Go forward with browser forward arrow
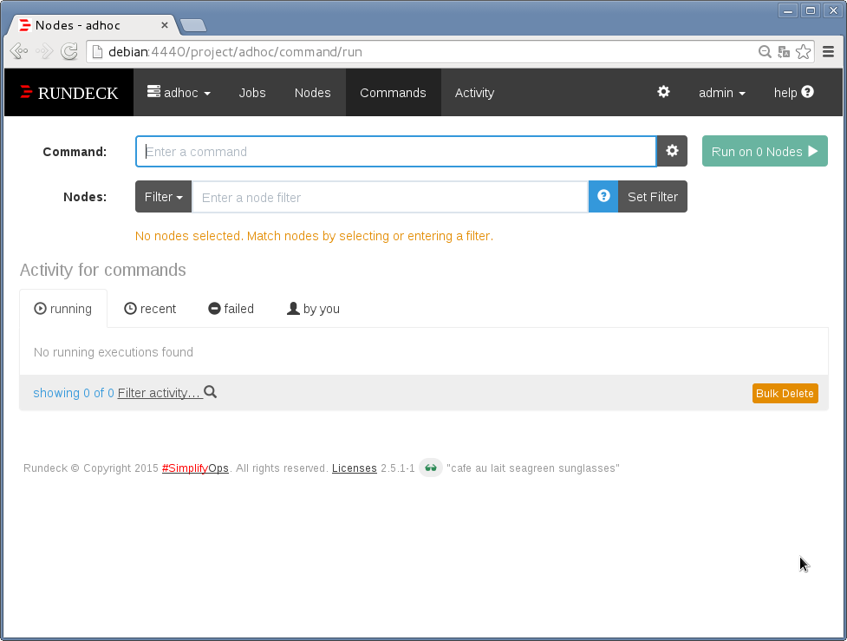The height and width of the screenshot is (641, 847). coord(44,51)
